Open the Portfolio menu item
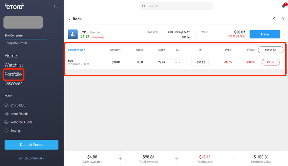 coord(13,74)
